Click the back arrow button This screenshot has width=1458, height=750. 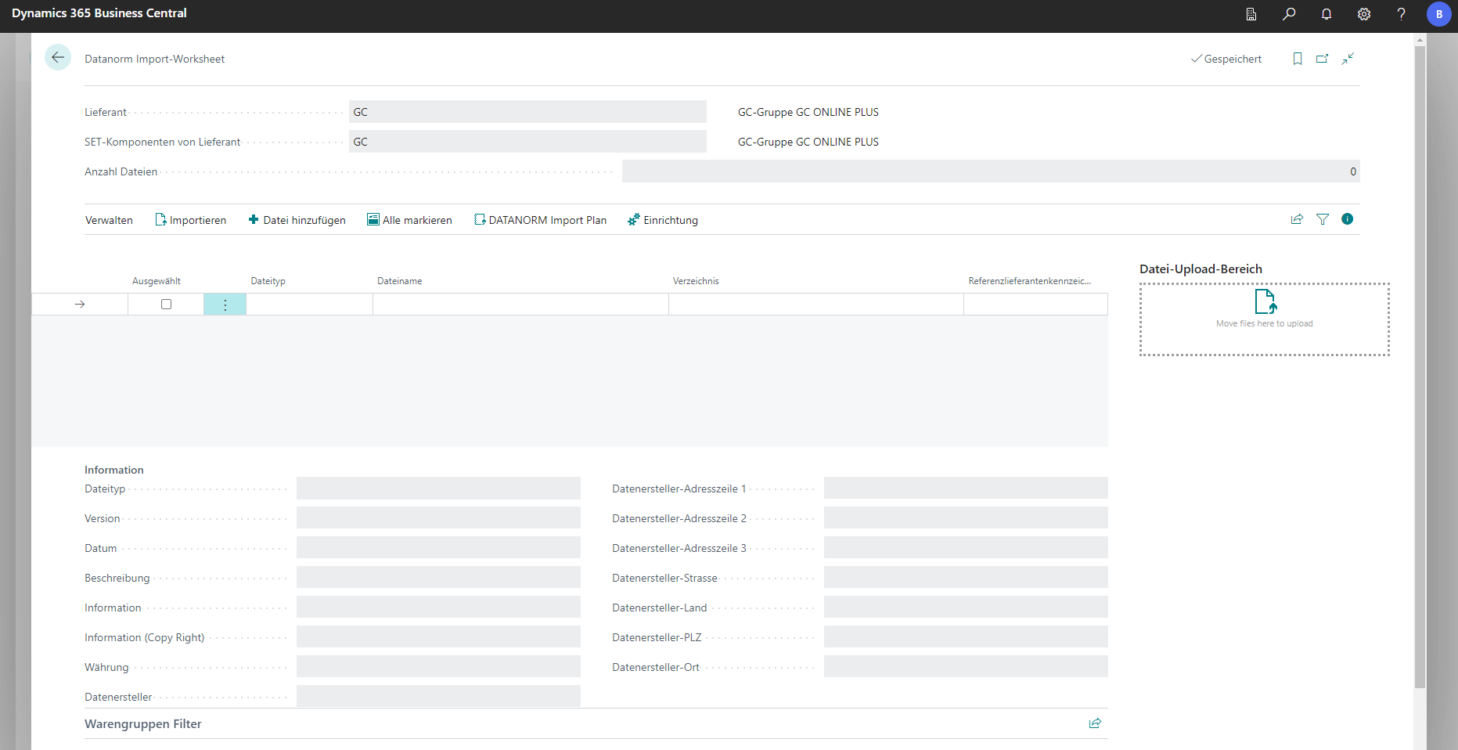pyautogui.click(x=58, y=58)
